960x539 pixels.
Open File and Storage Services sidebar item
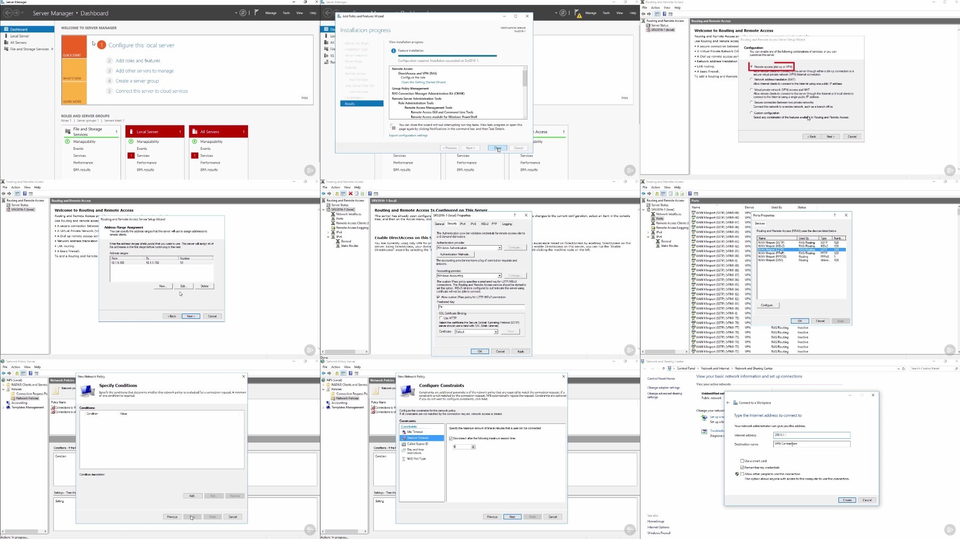[x=29, y=49]
